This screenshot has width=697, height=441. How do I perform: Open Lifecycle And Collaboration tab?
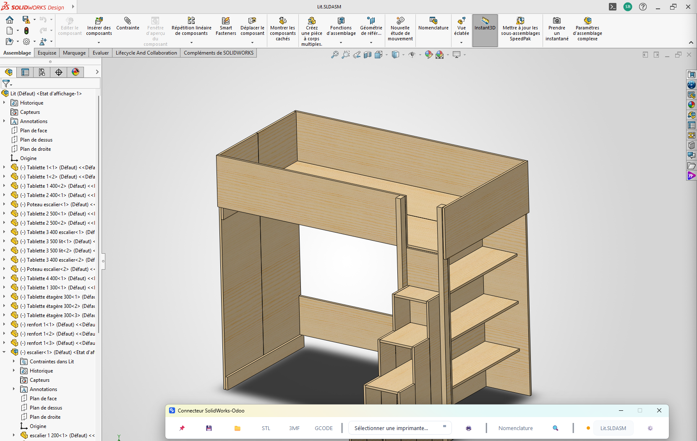[x=146, y=53]
